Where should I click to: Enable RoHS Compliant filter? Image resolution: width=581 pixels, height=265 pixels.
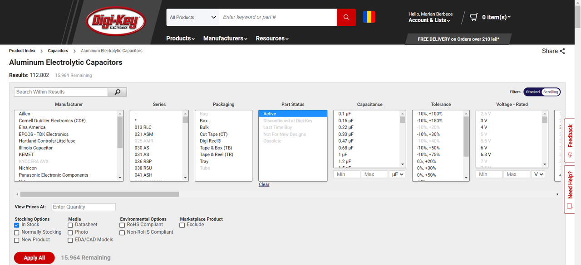(122, 225)
